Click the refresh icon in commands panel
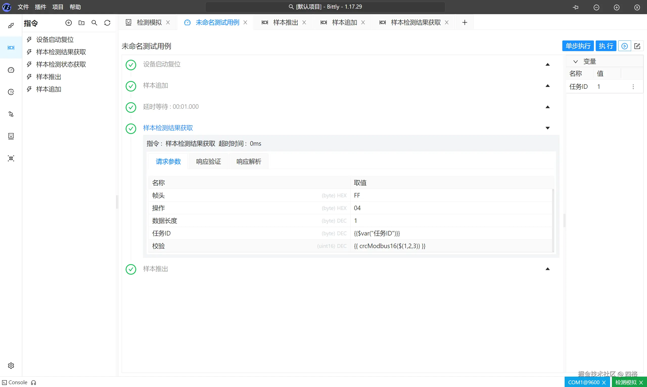647x387 pixels. [x=107, y=23]
